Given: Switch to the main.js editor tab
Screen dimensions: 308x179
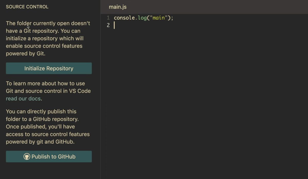Looking at the screenshot, I should pyautogui.click(x=118, y=7).
